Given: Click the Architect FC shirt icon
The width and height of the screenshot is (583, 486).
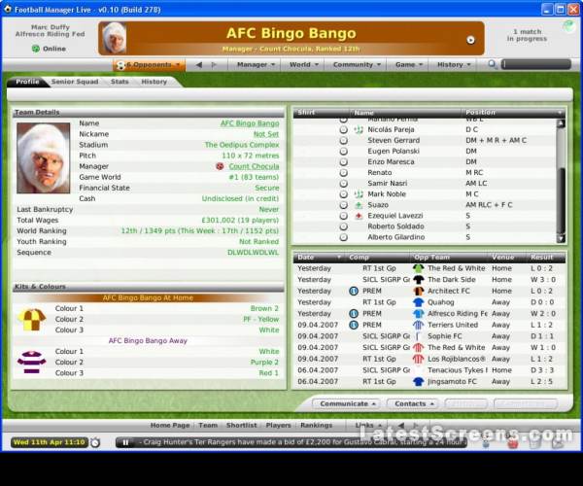Looking at the screenshot, I should coord(418,291).
